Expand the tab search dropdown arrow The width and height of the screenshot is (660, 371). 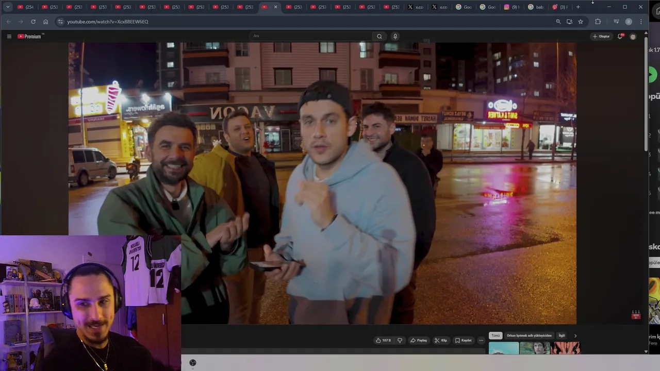[8, 7]
